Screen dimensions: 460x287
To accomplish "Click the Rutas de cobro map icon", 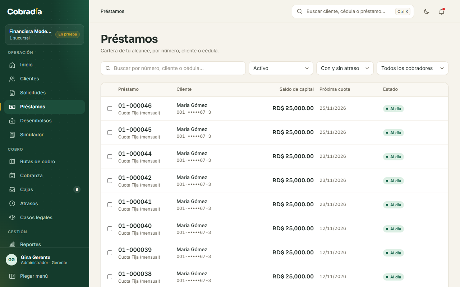I will [x=12, y=162].
